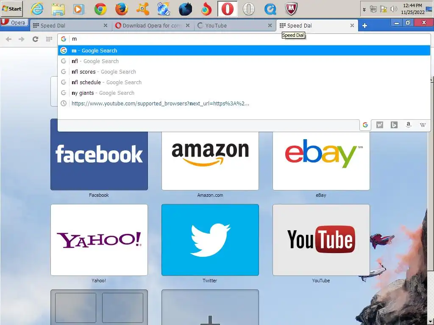Screen dimensions: 434x325
Task: Launch Google Chrome from the taskbar
Action: [100, 9]
